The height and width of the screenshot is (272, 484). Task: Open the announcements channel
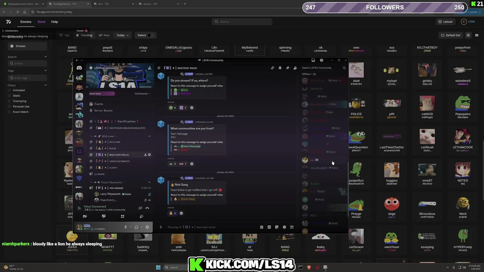120,161
